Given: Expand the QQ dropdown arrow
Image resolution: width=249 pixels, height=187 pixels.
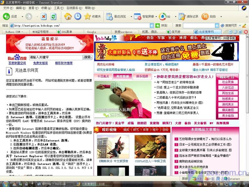Looking at the screenshot, I should point(176,17).
